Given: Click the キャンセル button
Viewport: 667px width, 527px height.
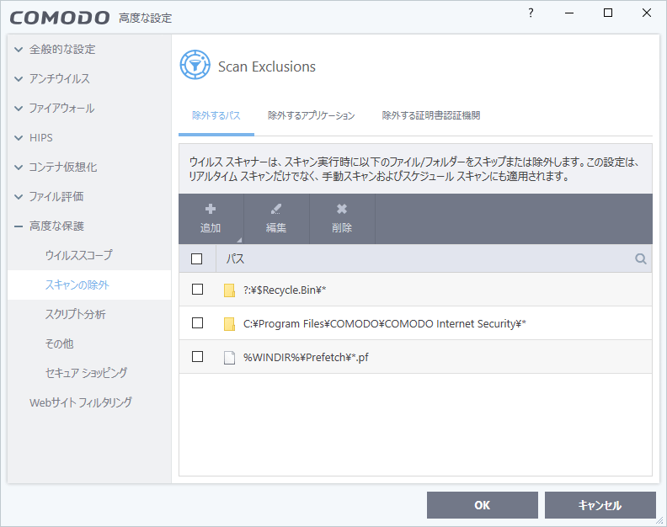Looking at the screenshot, I should coord(600,505).
